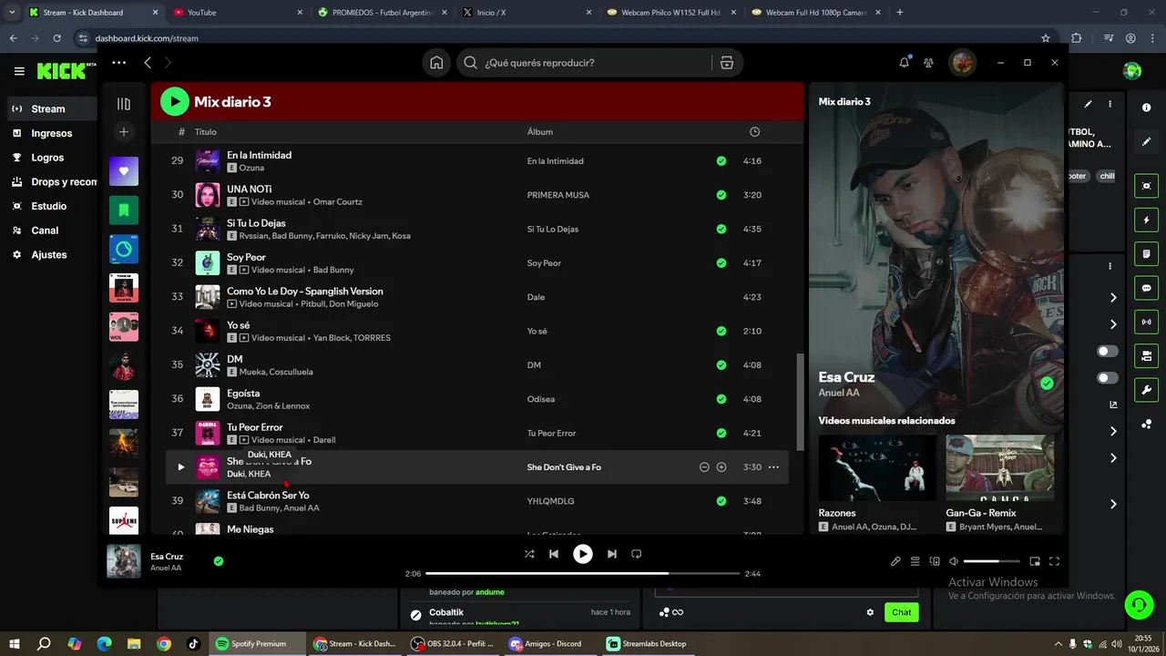
Task: Sort tracks by duration clock icon
Action: (754, 132)
